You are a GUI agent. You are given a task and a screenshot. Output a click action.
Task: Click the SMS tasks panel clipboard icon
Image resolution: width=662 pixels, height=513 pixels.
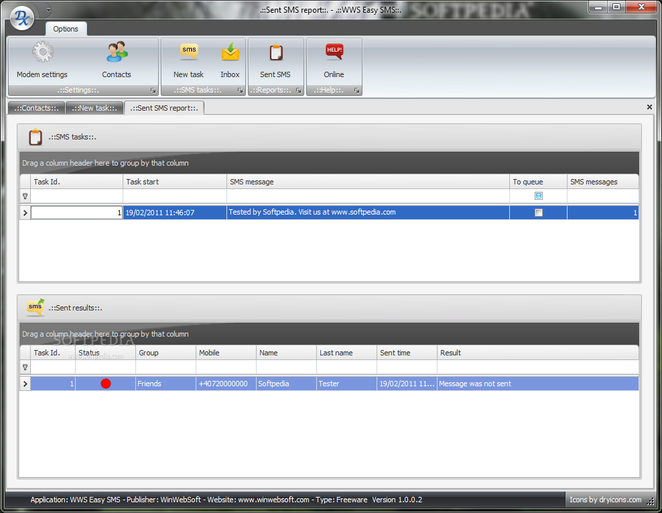[x=36, y=137]
